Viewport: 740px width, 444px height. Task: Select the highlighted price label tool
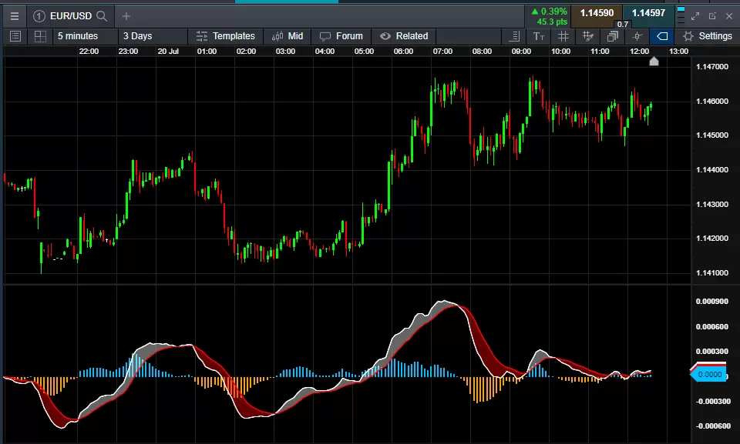(661, 36)
